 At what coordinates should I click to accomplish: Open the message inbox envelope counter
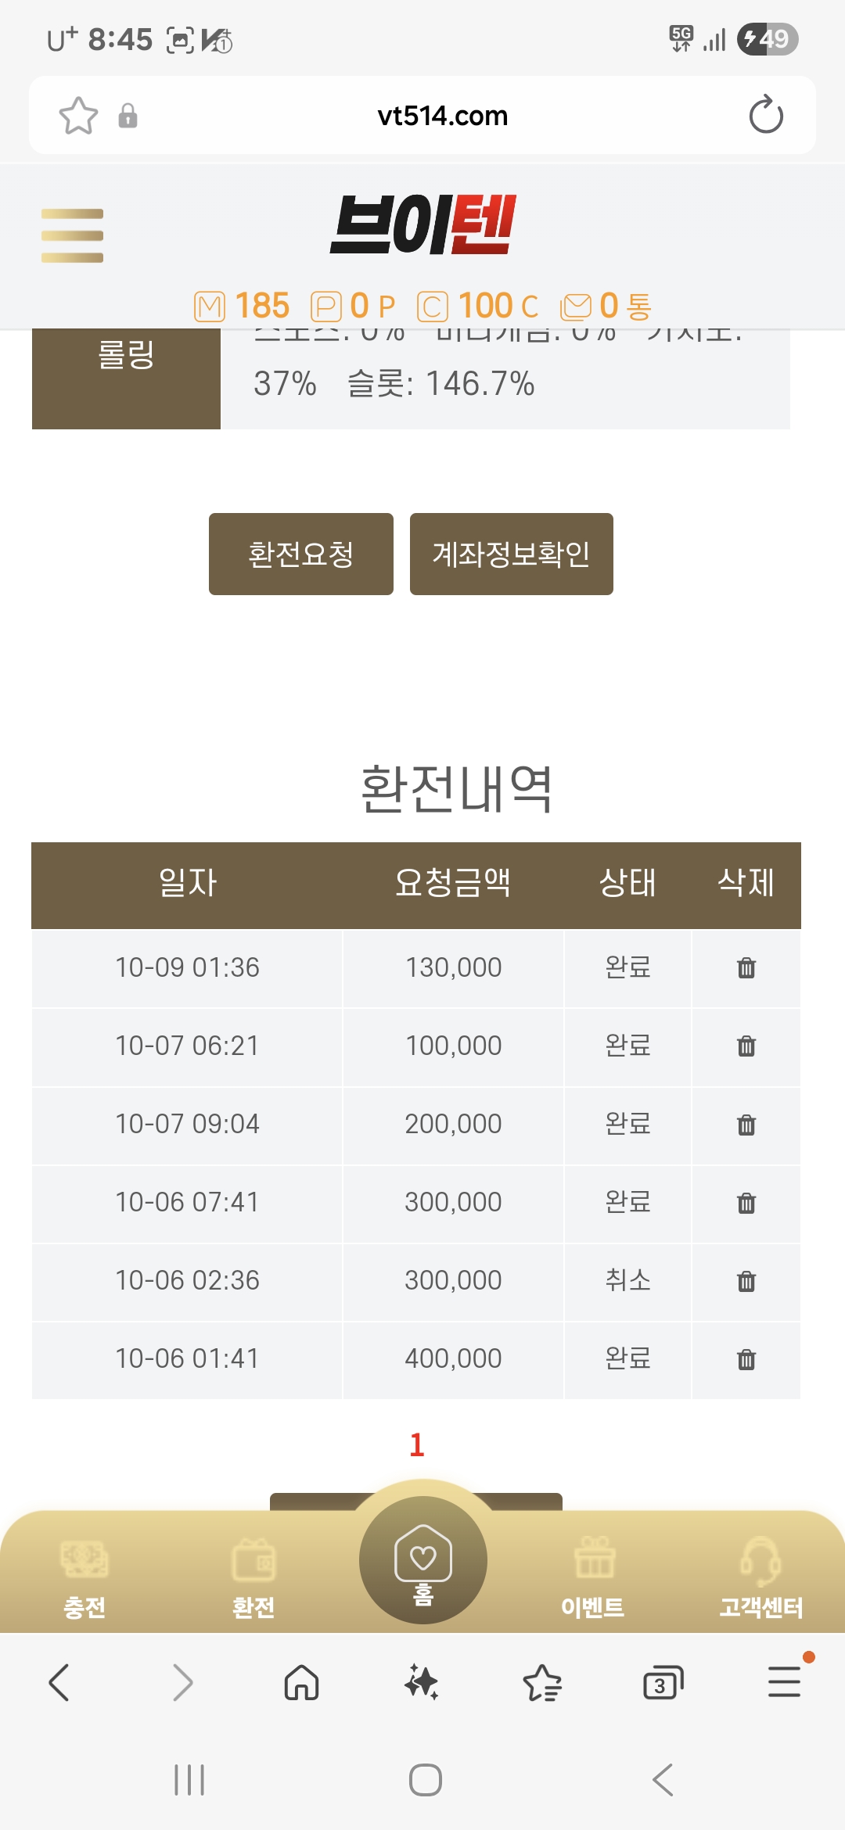[x=606, y=306]
